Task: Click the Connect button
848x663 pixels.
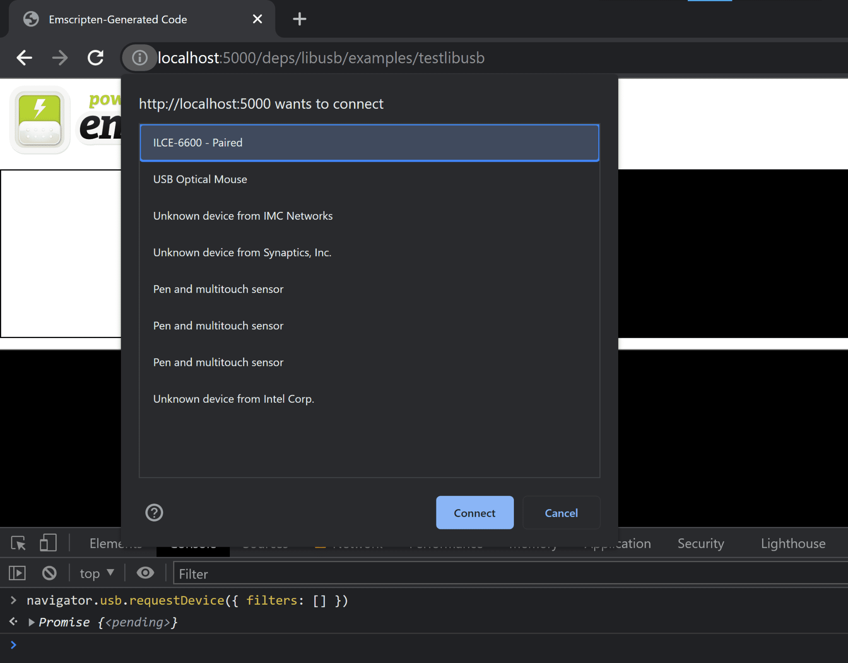Action: (x=474, y=512)
